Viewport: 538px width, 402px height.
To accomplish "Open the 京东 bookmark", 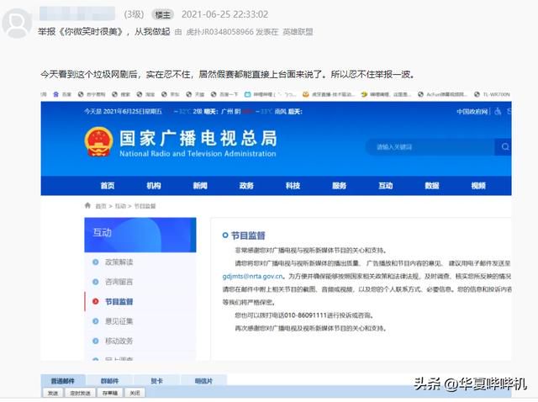I will pyautogui.click(x=171, y=94).
